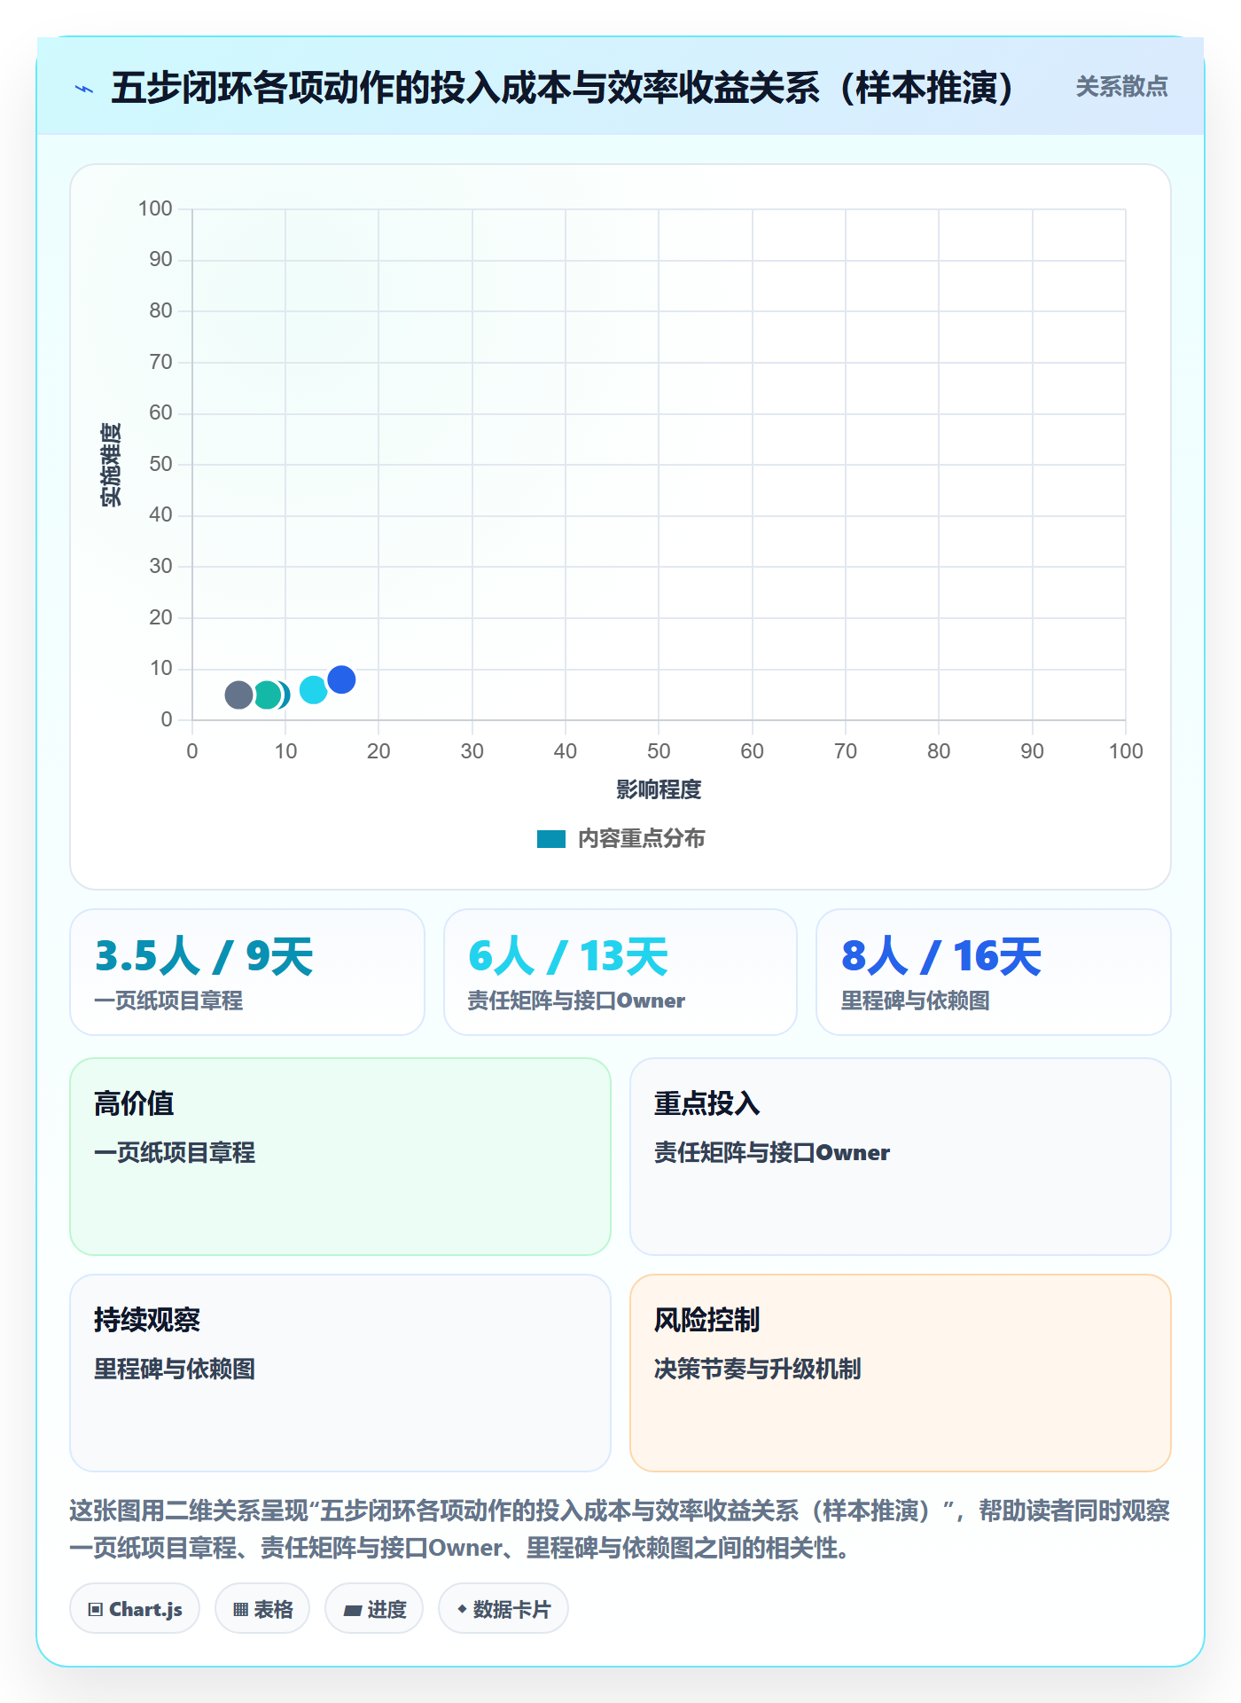
Task: Click the 影响程度 x-axis title
Action: 659,789
